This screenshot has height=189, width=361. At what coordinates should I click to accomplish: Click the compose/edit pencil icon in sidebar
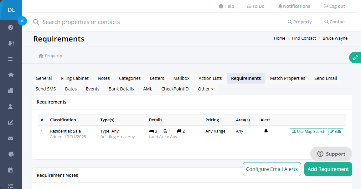11,123
